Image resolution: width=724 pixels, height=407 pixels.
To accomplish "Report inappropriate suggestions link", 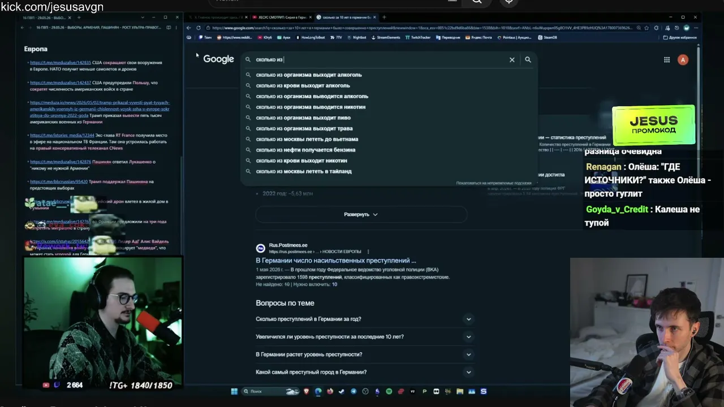I will tap(494, 183).
